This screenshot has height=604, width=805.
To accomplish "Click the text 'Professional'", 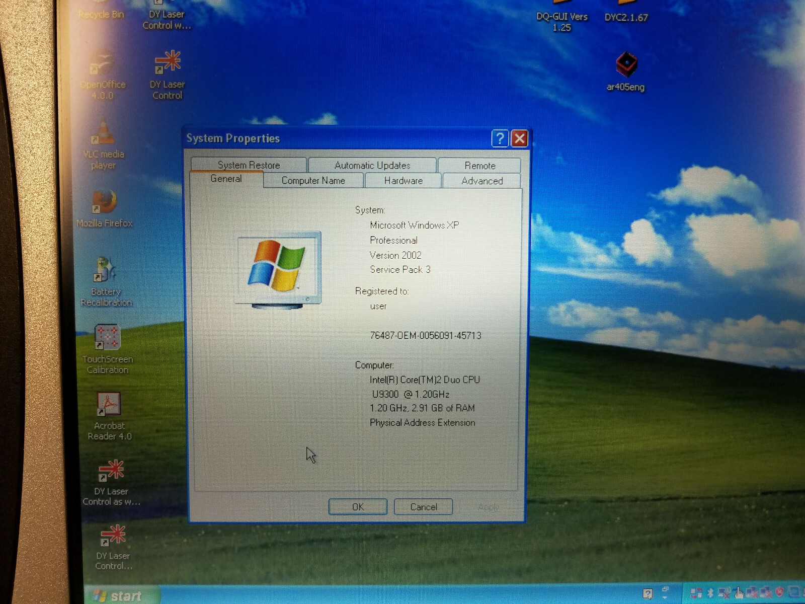I will point(393,240).
